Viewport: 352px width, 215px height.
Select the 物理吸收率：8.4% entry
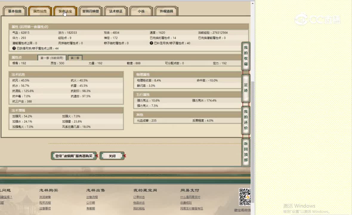coord(149,80)
